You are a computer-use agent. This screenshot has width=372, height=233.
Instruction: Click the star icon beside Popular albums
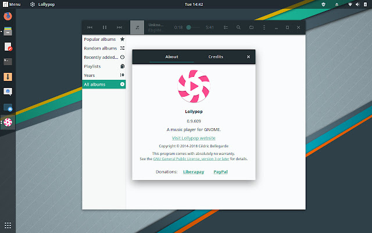(122, 39)
